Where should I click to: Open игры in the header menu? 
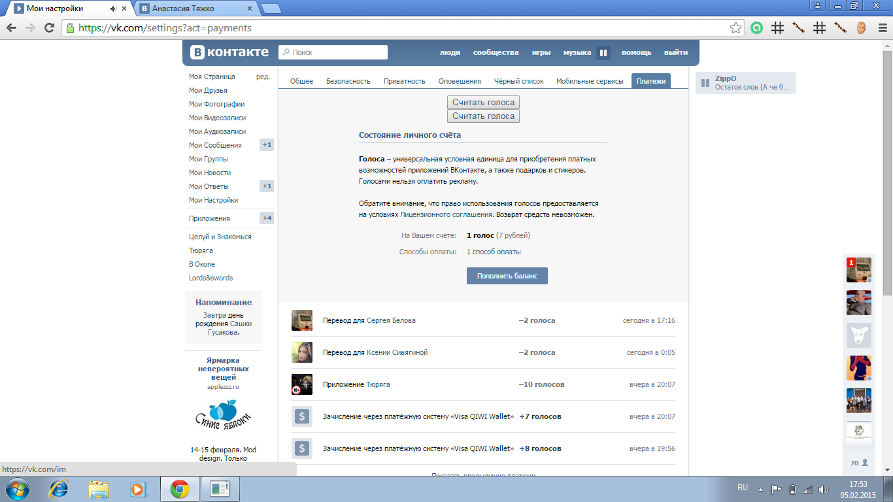(x=541, y=52)
